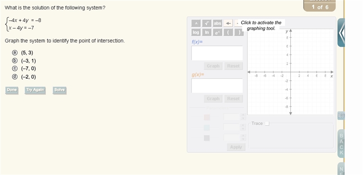The width and height of the screenshot is (363, 175).
Task: Enable the Trace checkbox
Action: 267,123
